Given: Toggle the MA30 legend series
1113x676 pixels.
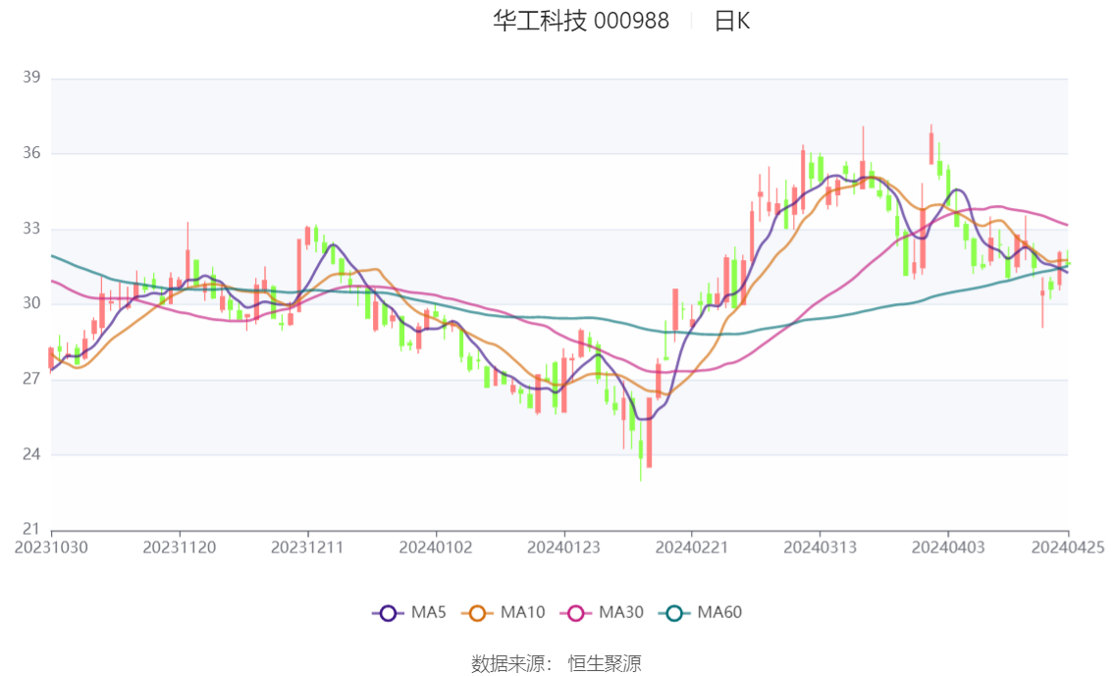Looking at the screenshot, I should tap(602, 612).
